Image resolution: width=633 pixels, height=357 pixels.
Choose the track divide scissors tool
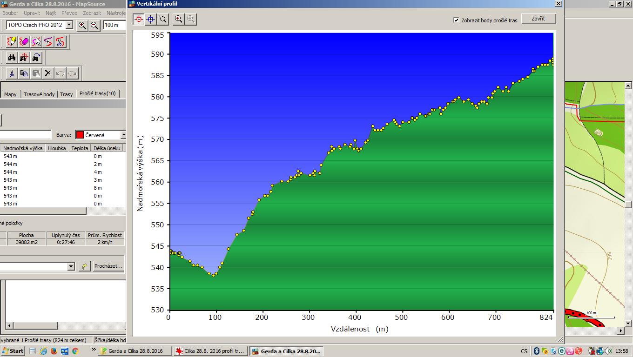pos(60,42)
